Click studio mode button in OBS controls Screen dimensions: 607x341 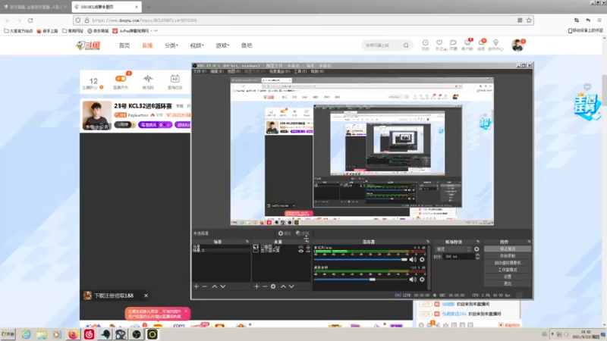[508, 270]
